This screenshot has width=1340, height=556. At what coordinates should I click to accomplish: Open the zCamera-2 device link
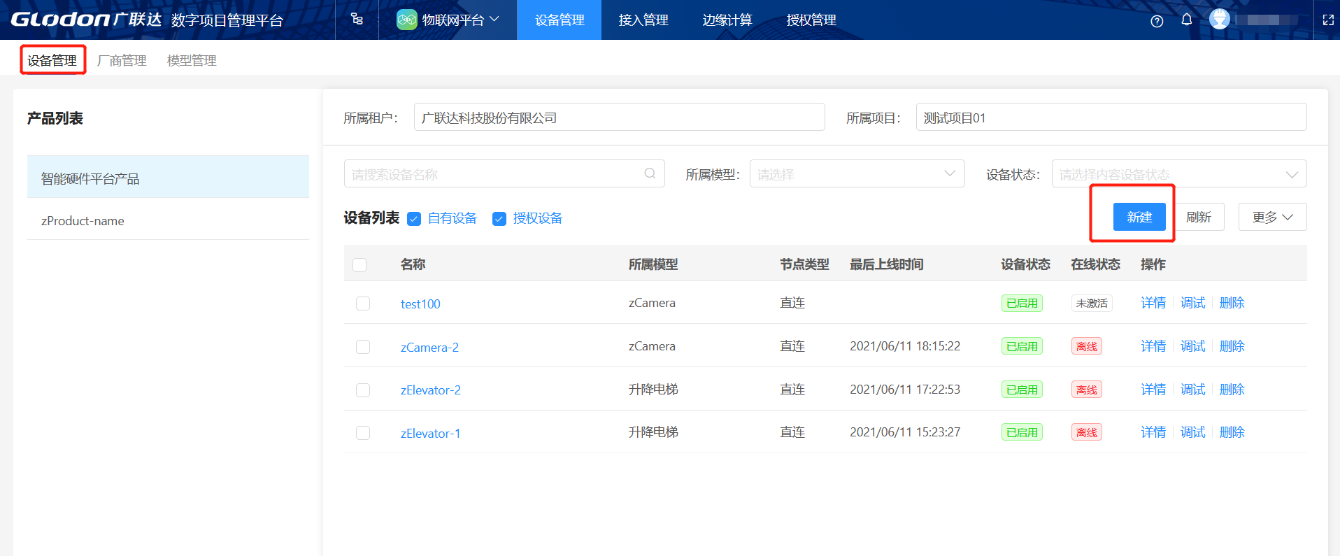(x=429, y=348)
